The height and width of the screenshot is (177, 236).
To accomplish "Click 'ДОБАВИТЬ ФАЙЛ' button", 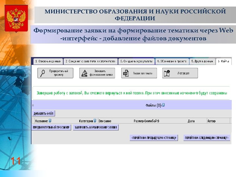I will coord(44,113).
